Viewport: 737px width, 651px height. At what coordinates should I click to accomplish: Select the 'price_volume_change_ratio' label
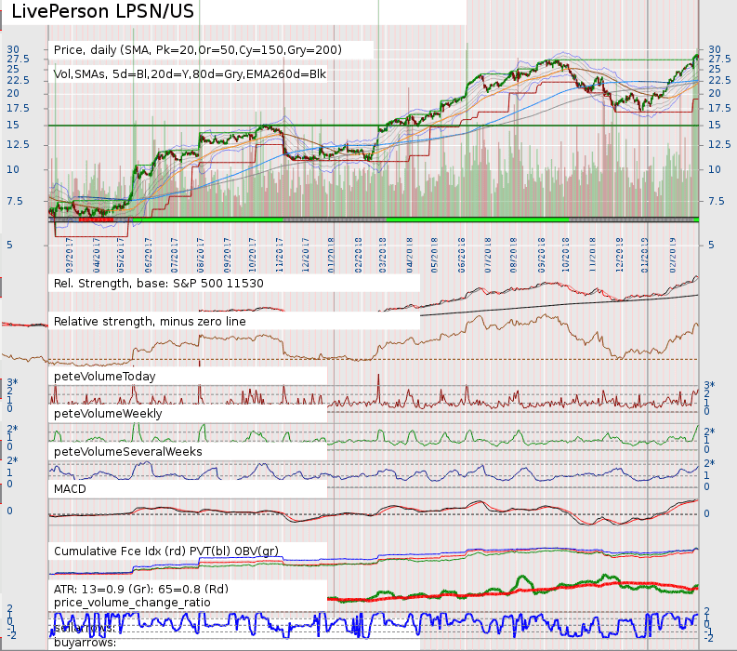pos(132,603)
